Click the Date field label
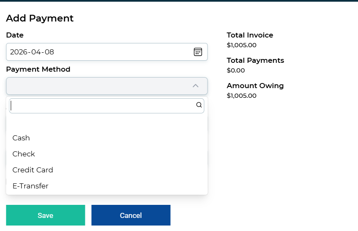Viewport: 358px width, 231px height. click(x=15, y=35)
